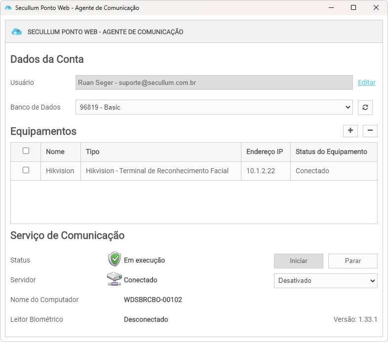This screenshot has height=342, width=388.
Task: Click the refresh database list icon
Action: pos(365,107)
